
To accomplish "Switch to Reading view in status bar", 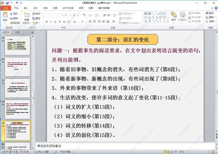I will click(172, 152).
